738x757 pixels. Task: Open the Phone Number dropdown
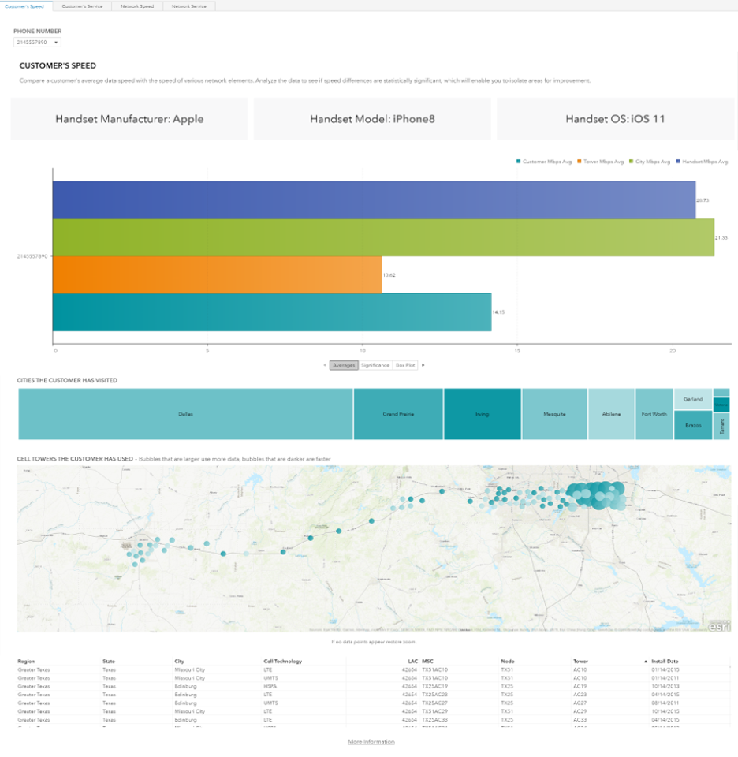pyautogui.click(x=37, y=43)
